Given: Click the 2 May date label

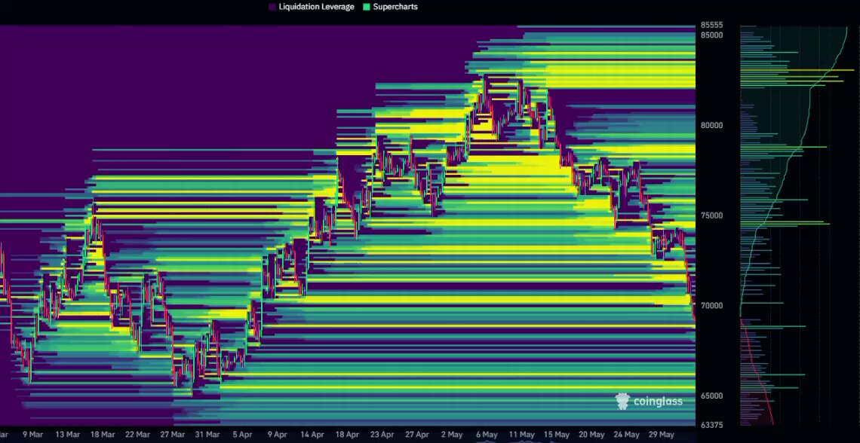Looking at the screenshot, I should [x=452, y=435].
